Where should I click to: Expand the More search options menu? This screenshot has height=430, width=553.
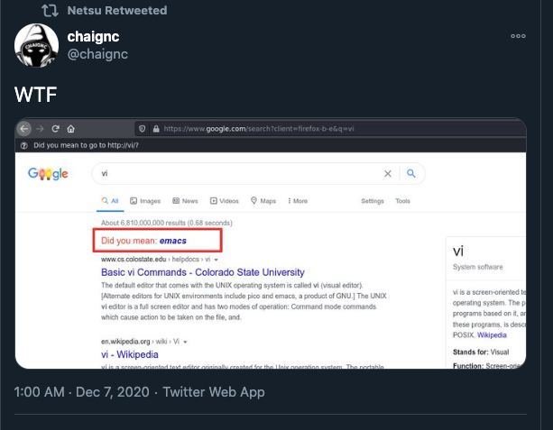click(x=298, y=201)
